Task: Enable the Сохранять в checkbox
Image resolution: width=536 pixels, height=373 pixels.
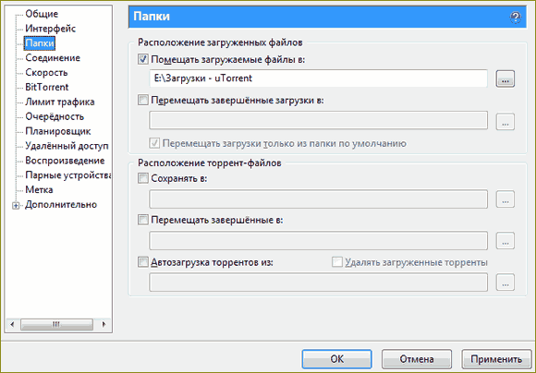Action: coord(143,178)
